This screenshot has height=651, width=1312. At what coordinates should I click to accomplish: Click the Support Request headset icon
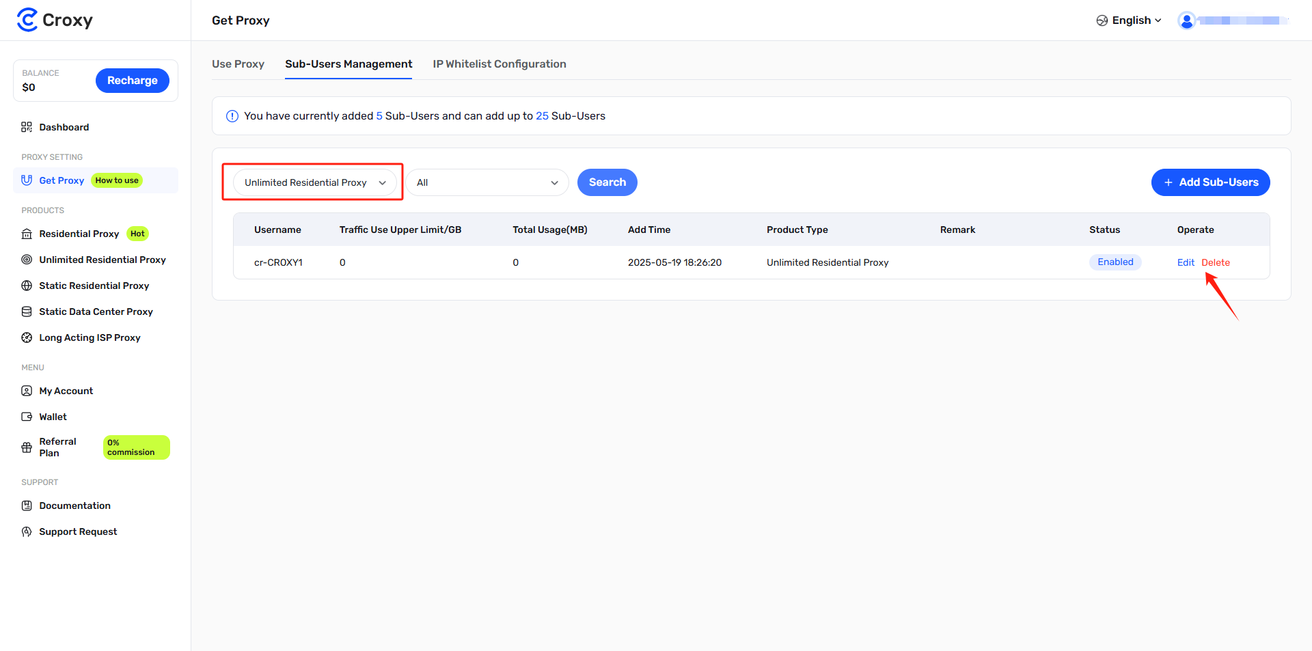(27, 531)
